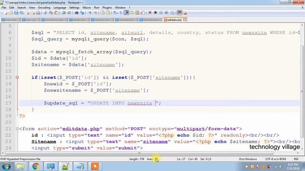Click the macro playback icon

click(x=161, y=13)
